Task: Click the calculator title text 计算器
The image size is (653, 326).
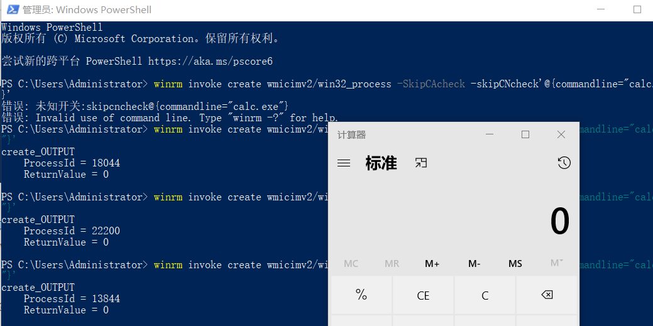Action: [351, 135]
